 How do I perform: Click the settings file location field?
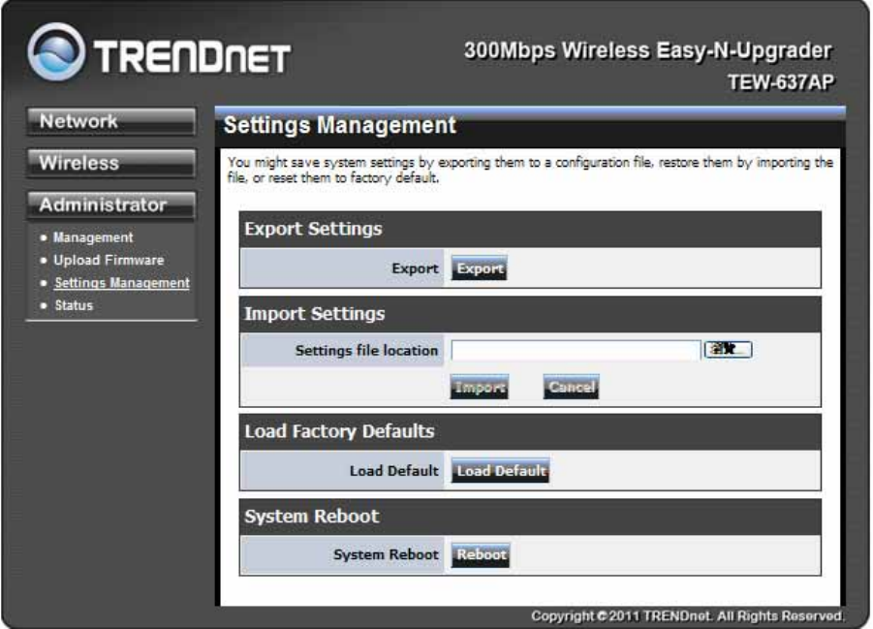(x=576, y=351)
